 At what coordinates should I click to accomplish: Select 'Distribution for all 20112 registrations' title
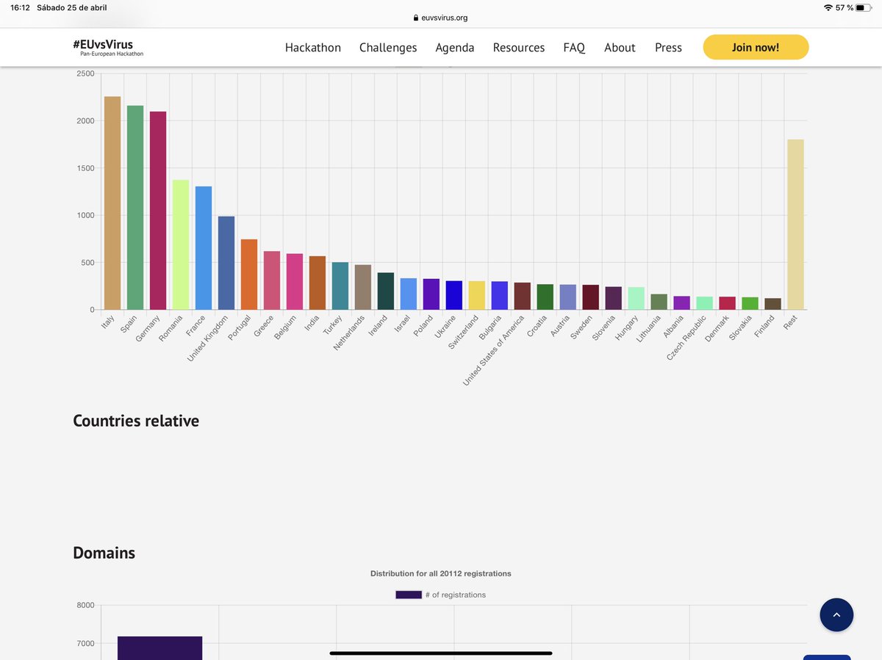coord(441,573)
